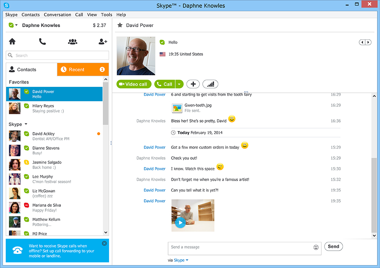Click contacts list scroll up arrow
This screenshot has width=380, height=268.
pos(106,79)
